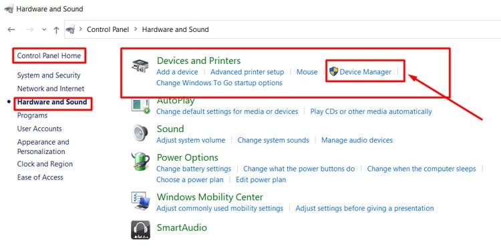
Task: Click the Control Panel icon in the address bar
Action: coord(70,29)
